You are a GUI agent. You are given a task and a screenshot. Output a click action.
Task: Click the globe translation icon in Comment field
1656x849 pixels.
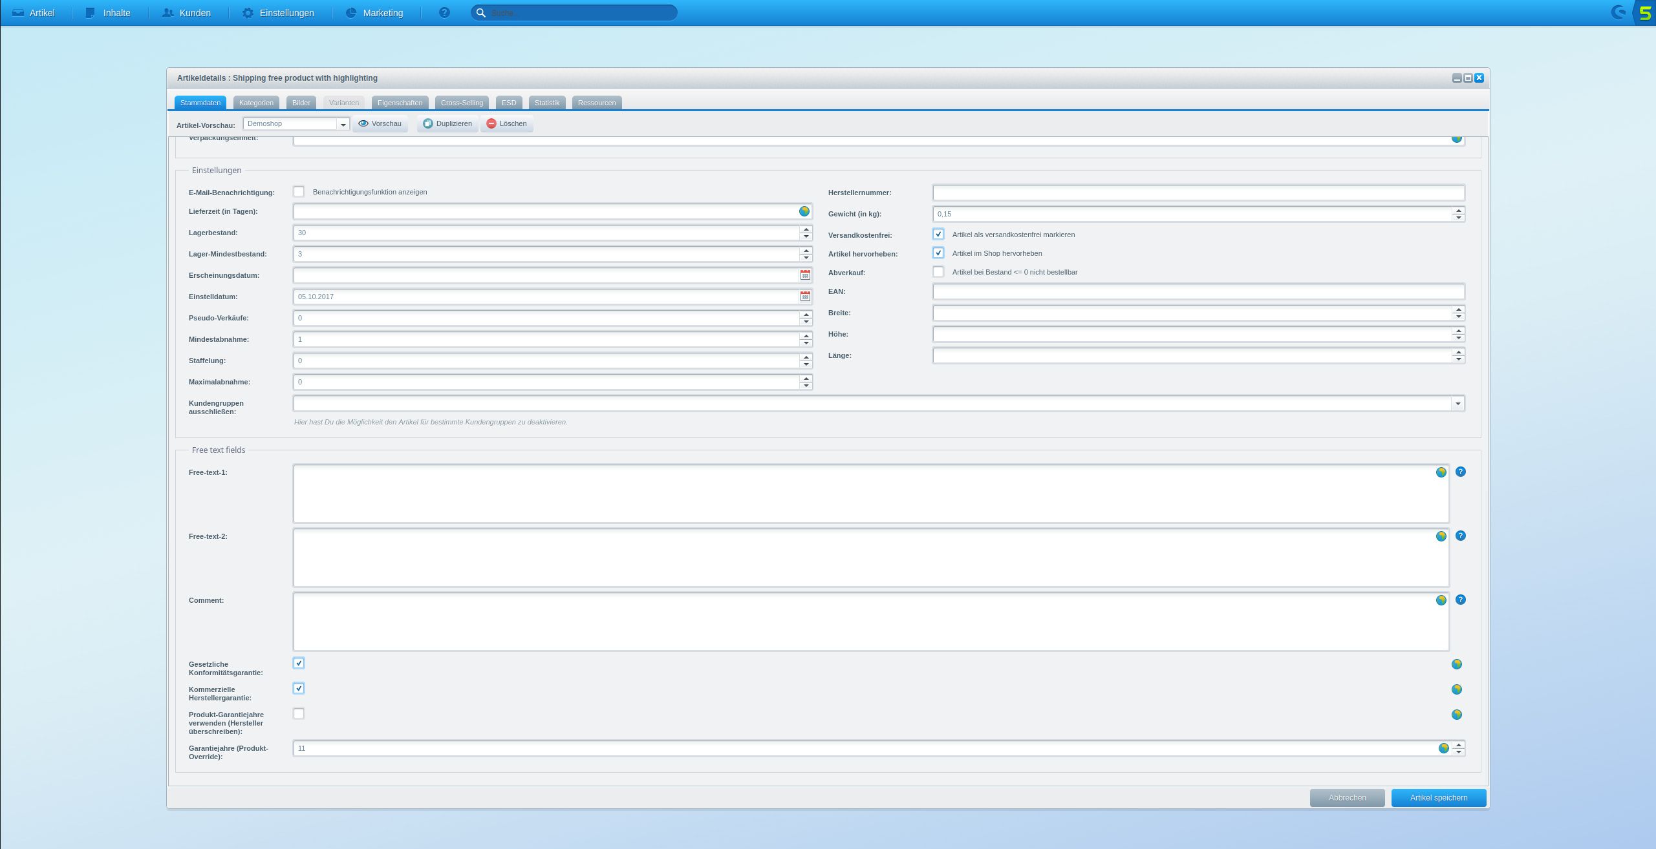(1441, 600)
